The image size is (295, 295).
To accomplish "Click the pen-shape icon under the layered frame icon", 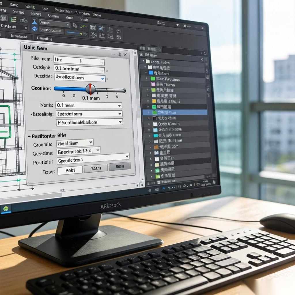I will pos(93,35).
